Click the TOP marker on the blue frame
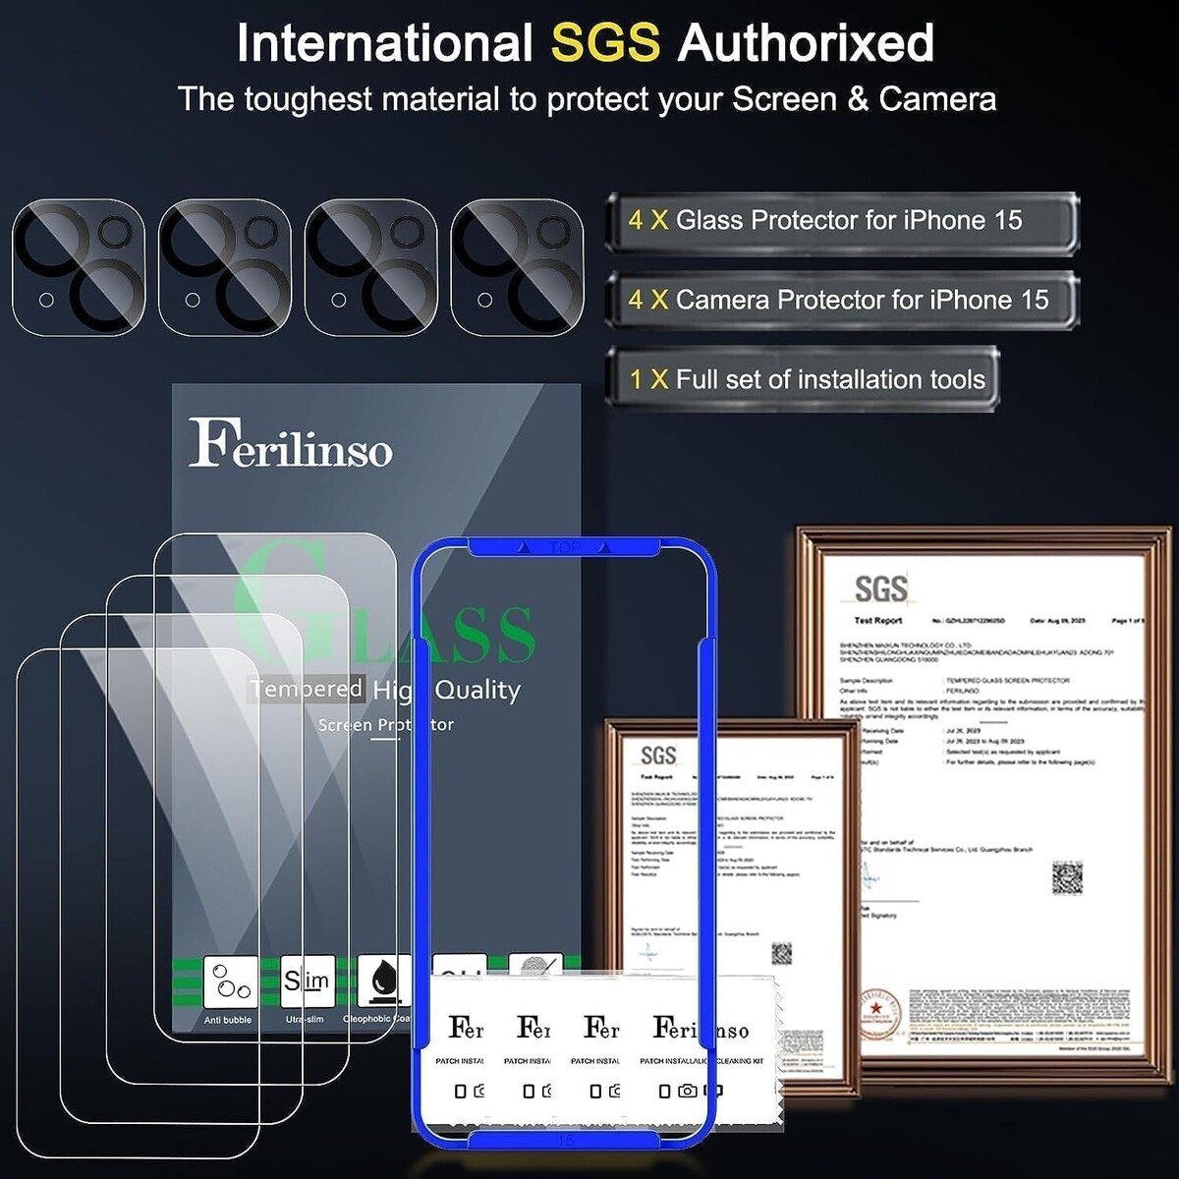The width and height of the screenshot is (1179, 1179). pos(565,547)
